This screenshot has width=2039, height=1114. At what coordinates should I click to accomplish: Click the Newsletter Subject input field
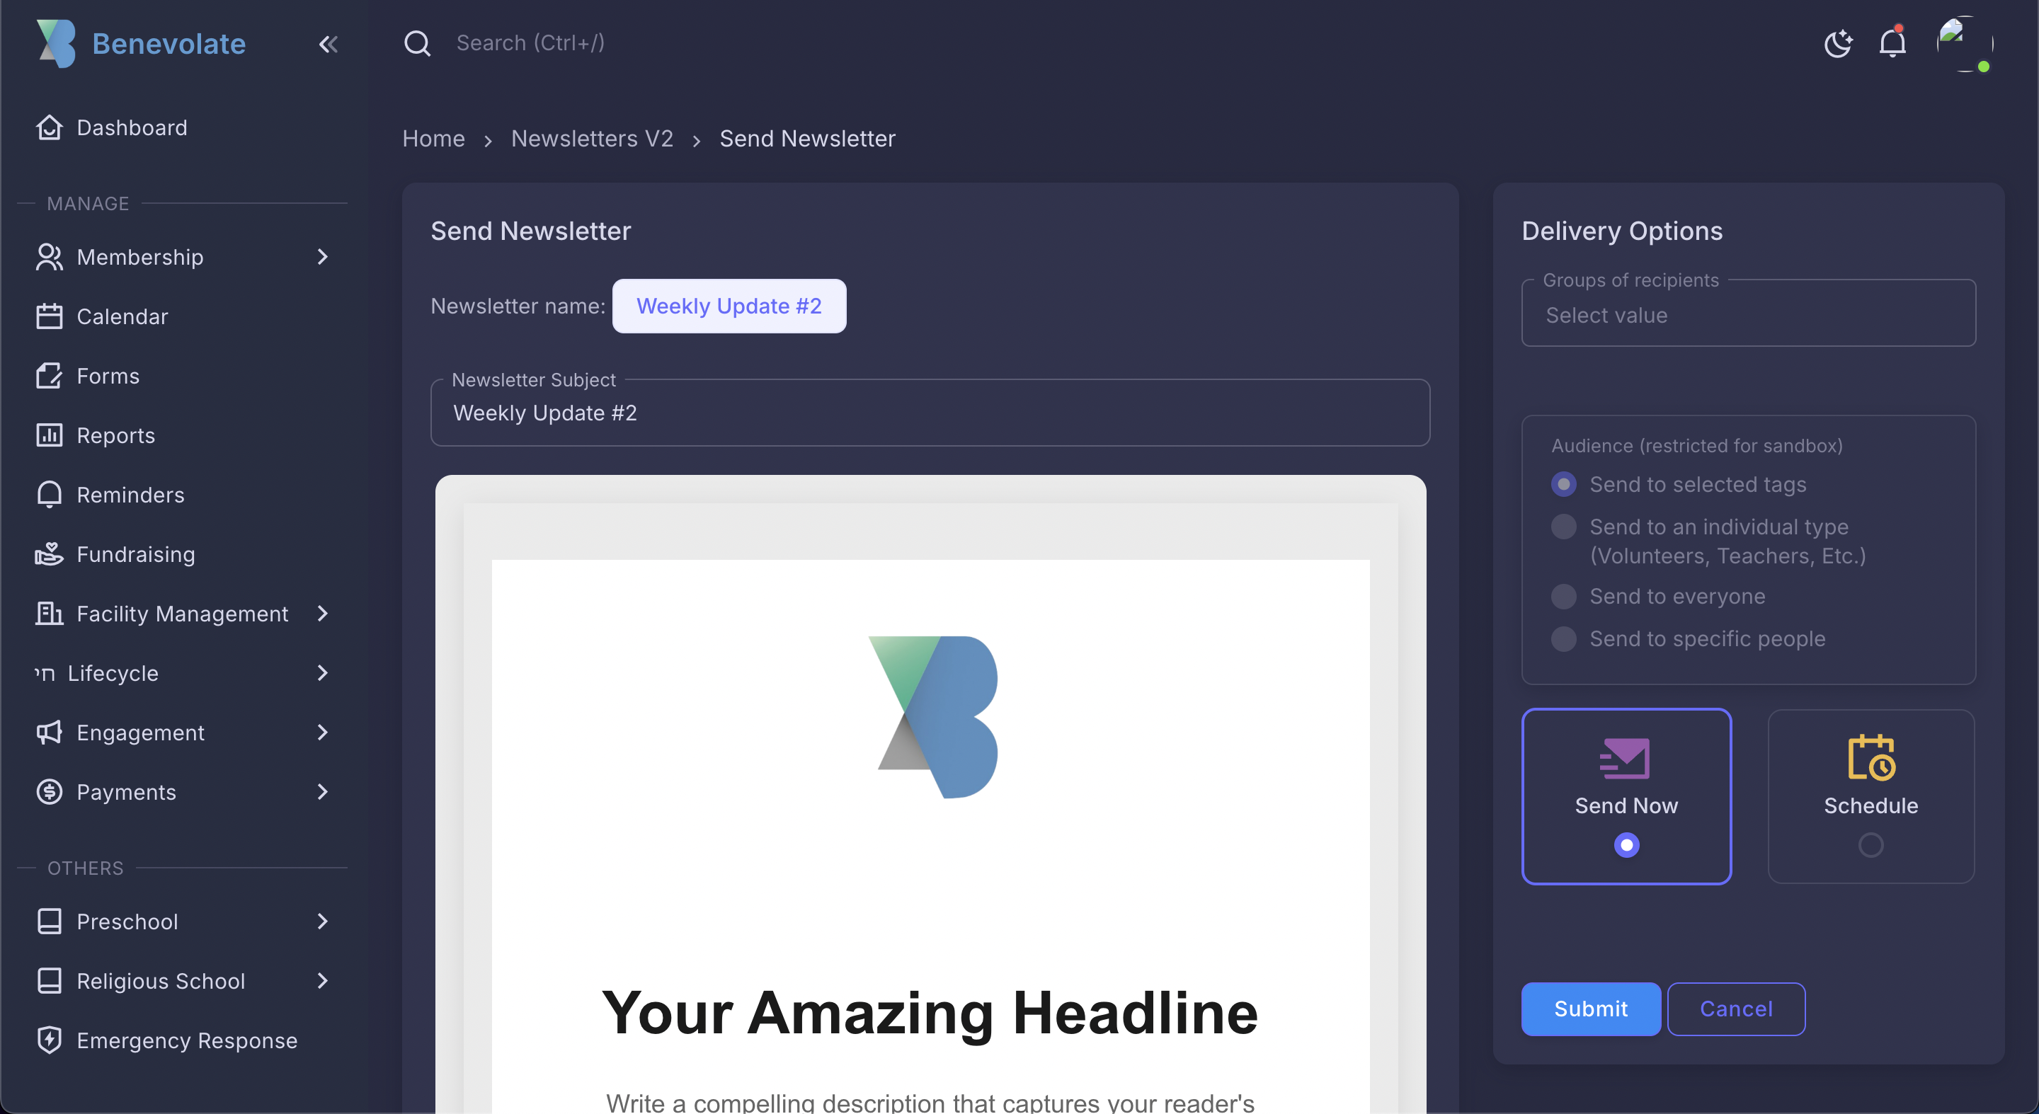point(930,413)
